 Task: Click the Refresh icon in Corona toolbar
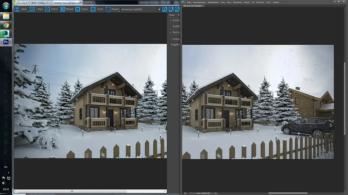(x=62, y=9)
